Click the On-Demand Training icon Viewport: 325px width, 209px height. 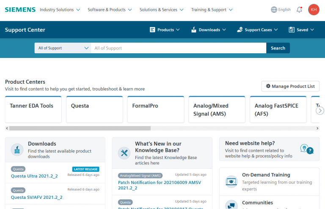pos(231,181)
